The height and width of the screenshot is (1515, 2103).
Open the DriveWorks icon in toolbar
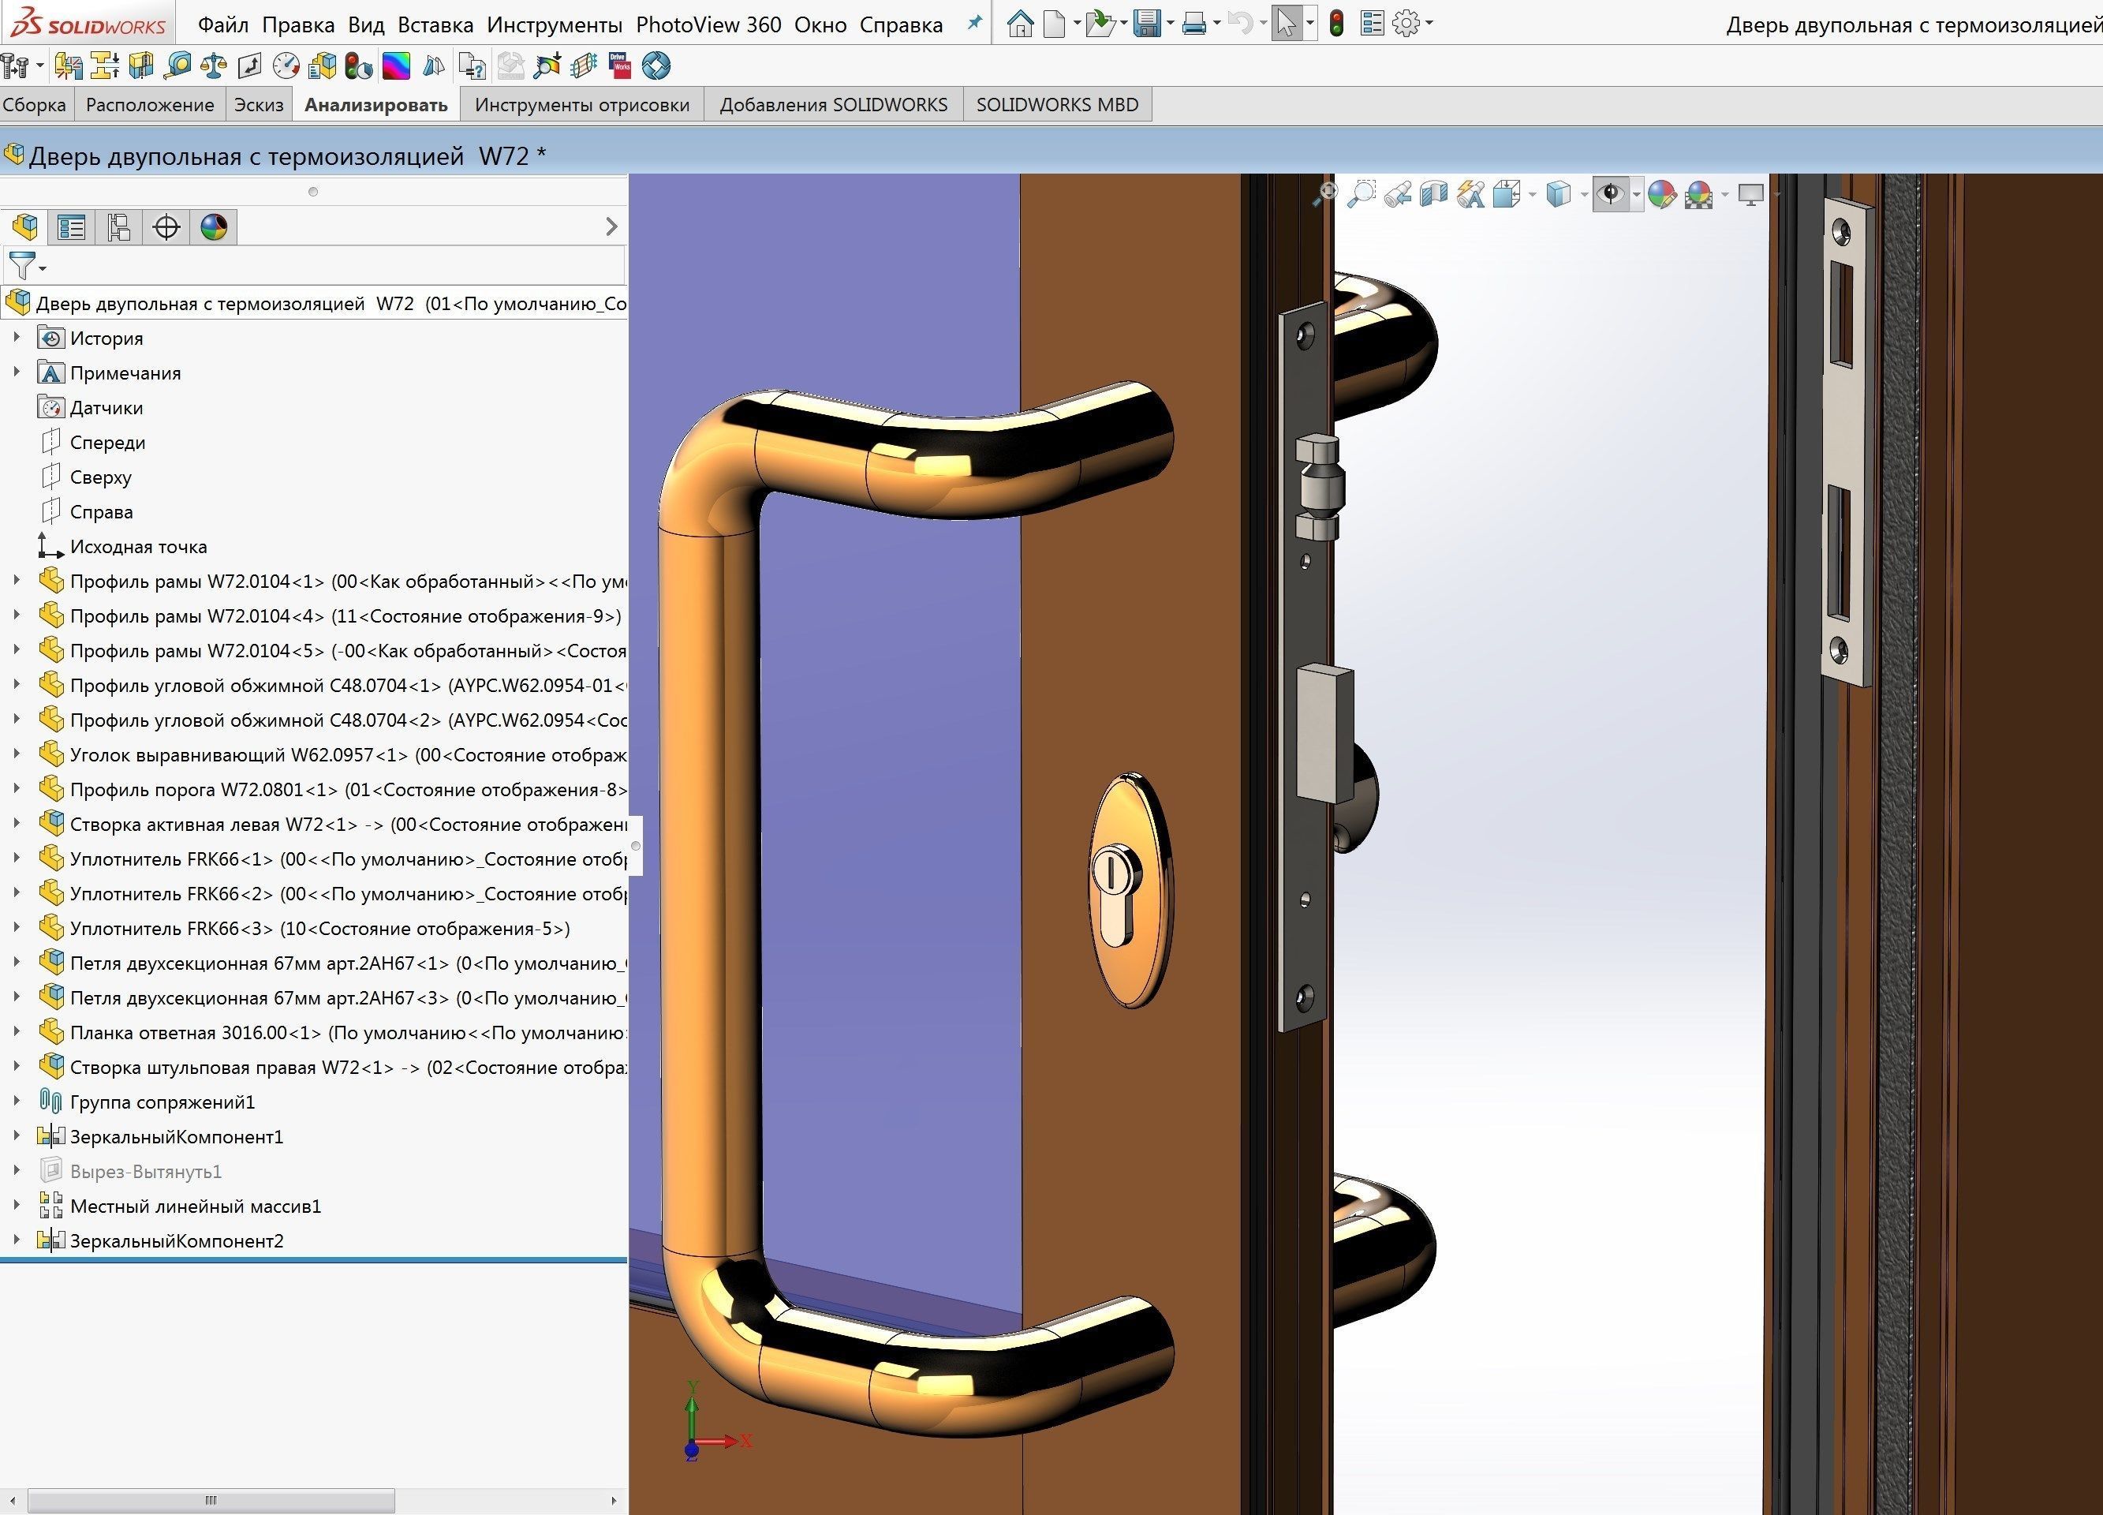619,65
